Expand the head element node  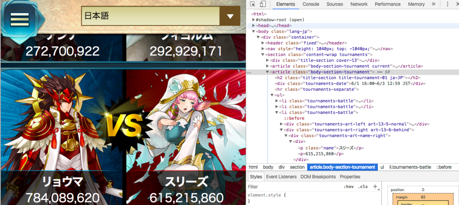pyautogui.click(x=254, y=26)
